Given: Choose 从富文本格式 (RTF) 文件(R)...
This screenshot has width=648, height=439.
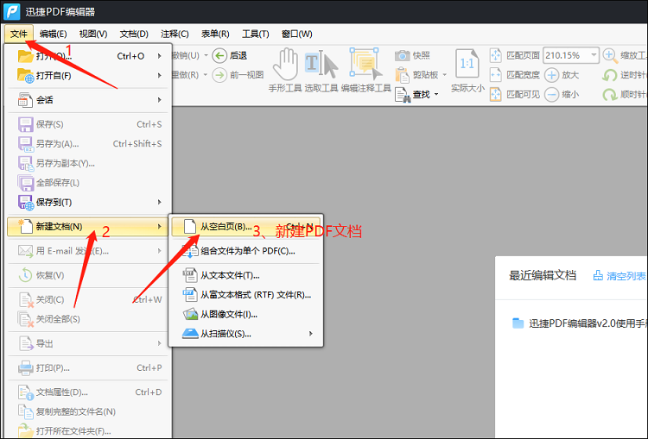Looking at the screenshot, I should (x=246, y=295).
